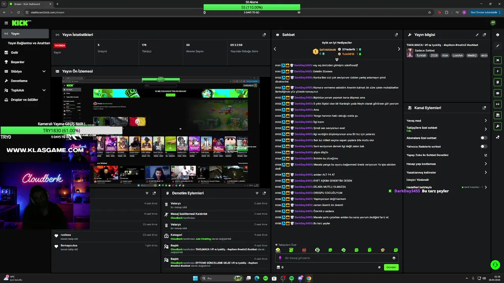Insert the red angry face emote
Viewport: 504px width, 283px height.
pos(304,250)
